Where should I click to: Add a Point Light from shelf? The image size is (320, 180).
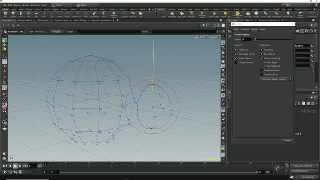(172, 14)
